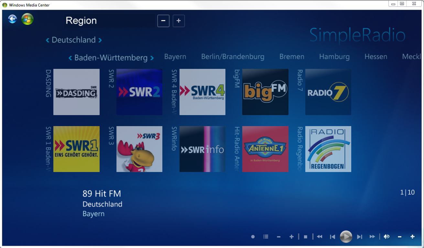Viewport: 424px width, 248px height.
Task: Click the rewind icon
Action: (320, 236)
